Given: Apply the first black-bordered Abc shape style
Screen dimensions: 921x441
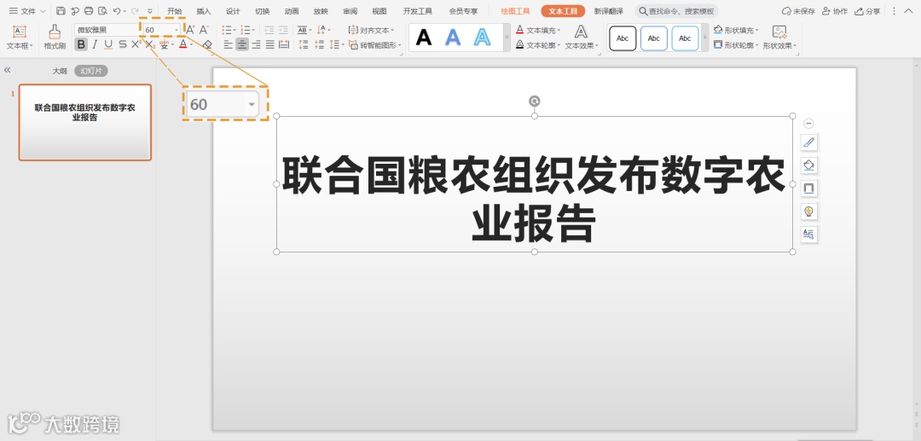Looking at the screenshot, I should tap(623, 38).
